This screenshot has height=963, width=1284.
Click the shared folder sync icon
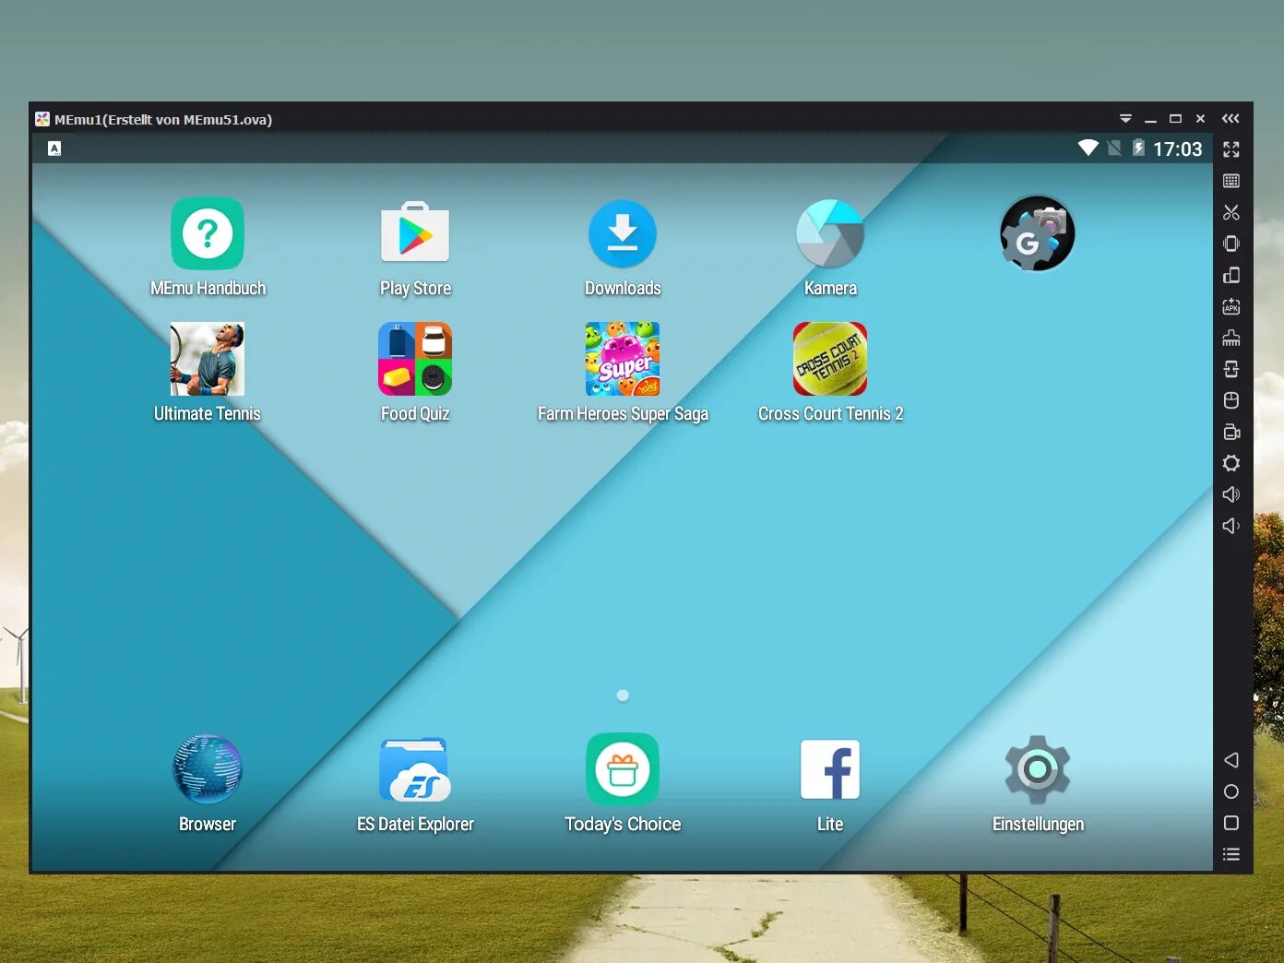[x=1231, y=369]
